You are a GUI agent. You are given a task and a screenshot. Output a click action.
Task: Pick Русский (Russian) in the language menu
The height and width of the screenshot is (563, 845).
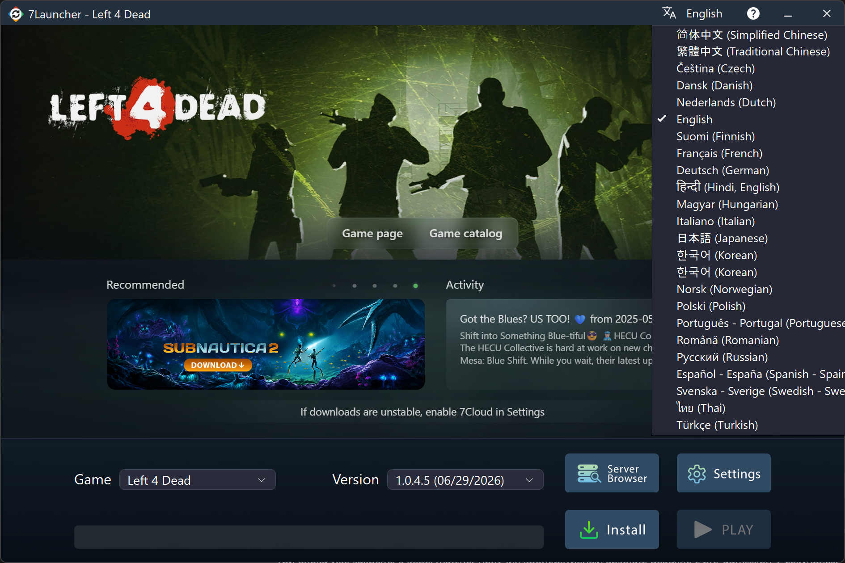tap(749, 357)
